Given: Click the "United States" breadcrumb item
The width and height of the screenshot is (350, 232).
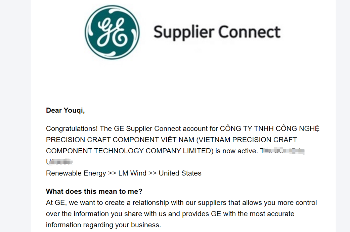Looking at the screenshot, I should tap(180, 173).
